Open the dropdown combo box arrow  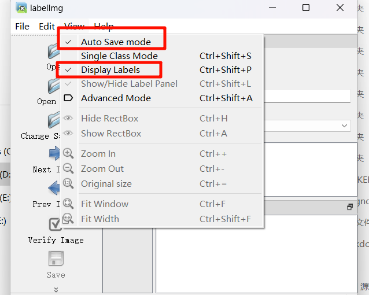344,126
